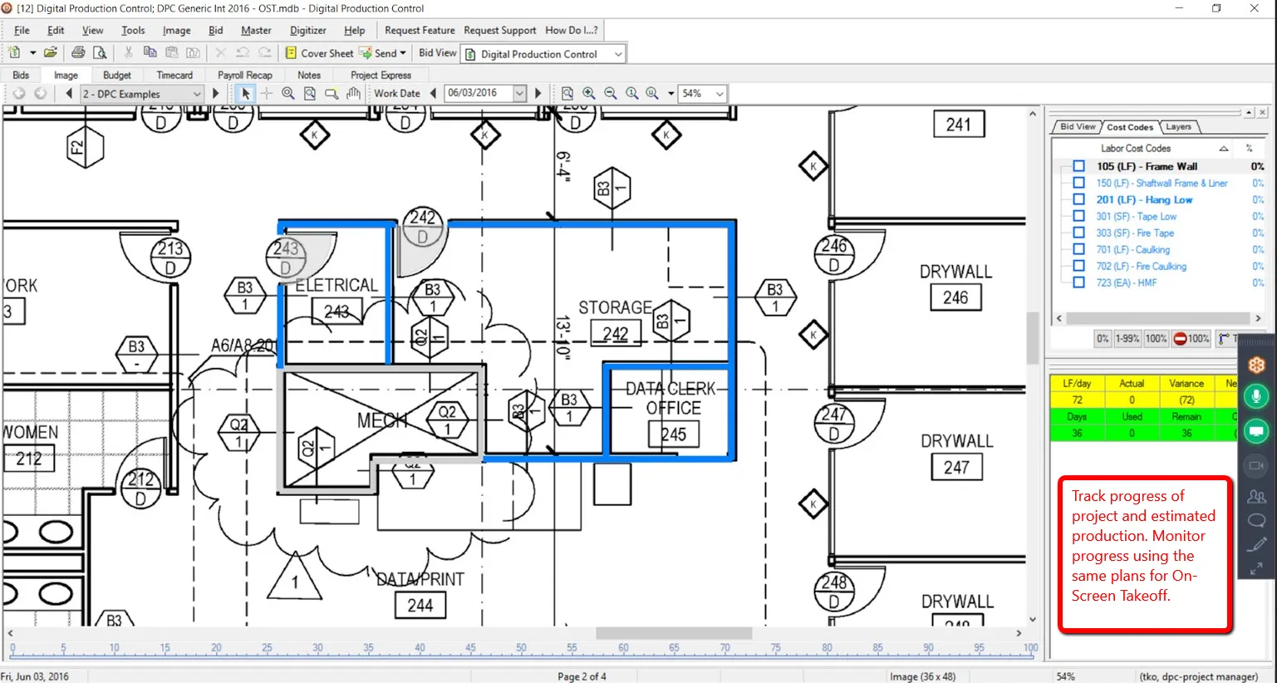Click the screen share monitor icon

1256,430
